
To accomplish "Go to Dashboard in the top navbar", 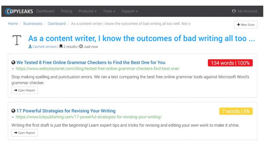I will pos(45,11).
